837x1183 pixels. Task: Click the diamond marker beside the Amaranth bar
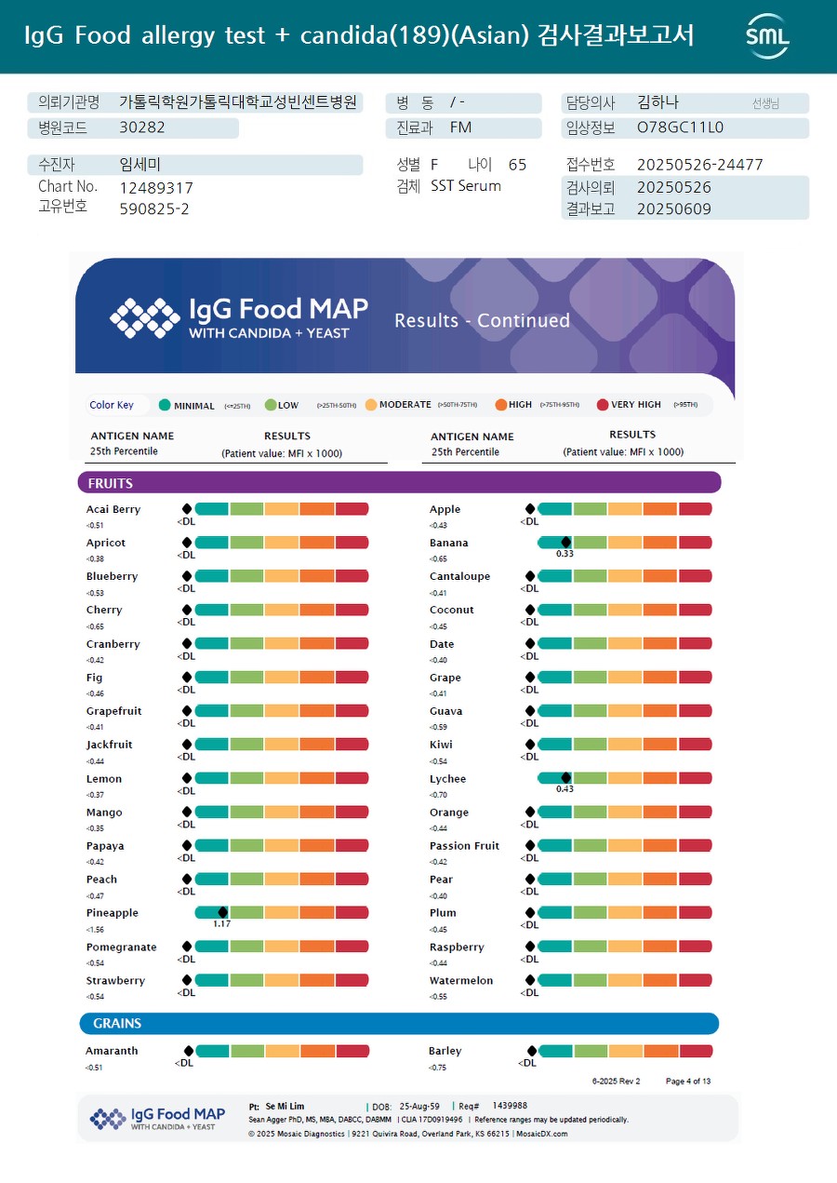tap(189, 1051)
